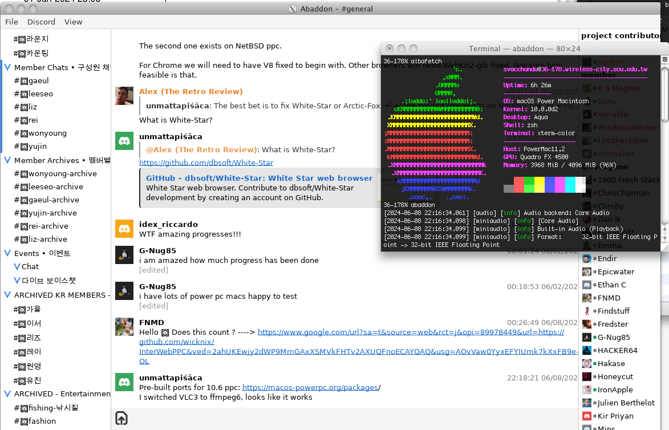Click FNMD's avatar in the chat

[124, 327]
